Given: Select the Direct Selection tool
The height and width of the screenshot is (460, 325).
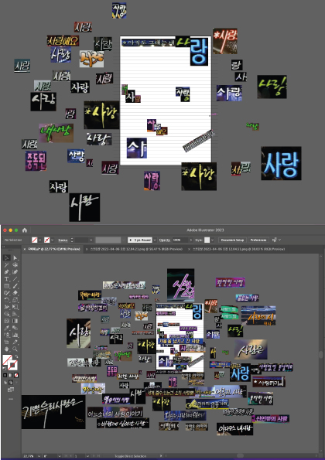Looking at the screenshot, I should 15,258.
